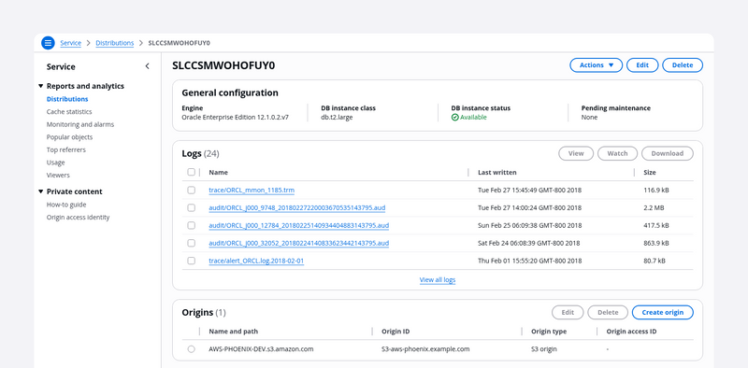Tick the trace/alert_ORCL.log.2018-02-01 checkbox
Screen dimensions: 748x368
point(192,261)
